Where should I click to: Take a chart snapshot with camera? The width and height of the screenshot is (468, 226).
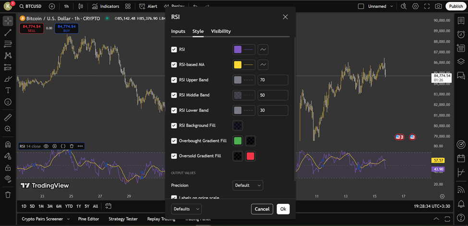coord(438,6)
